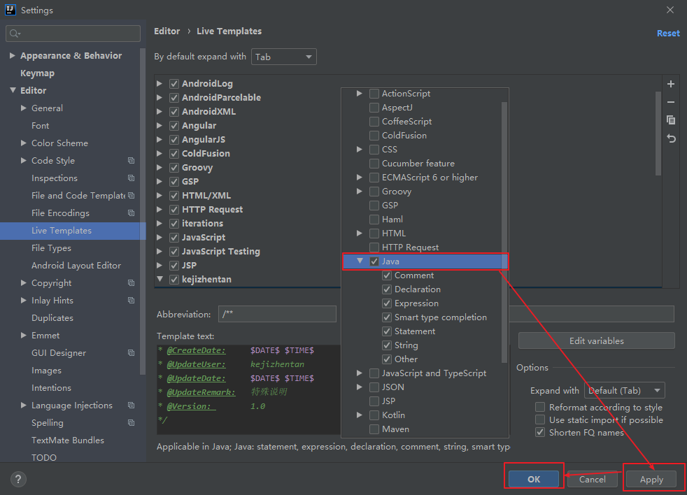Disable Shorten FQ names option

(x=540, y=433)
